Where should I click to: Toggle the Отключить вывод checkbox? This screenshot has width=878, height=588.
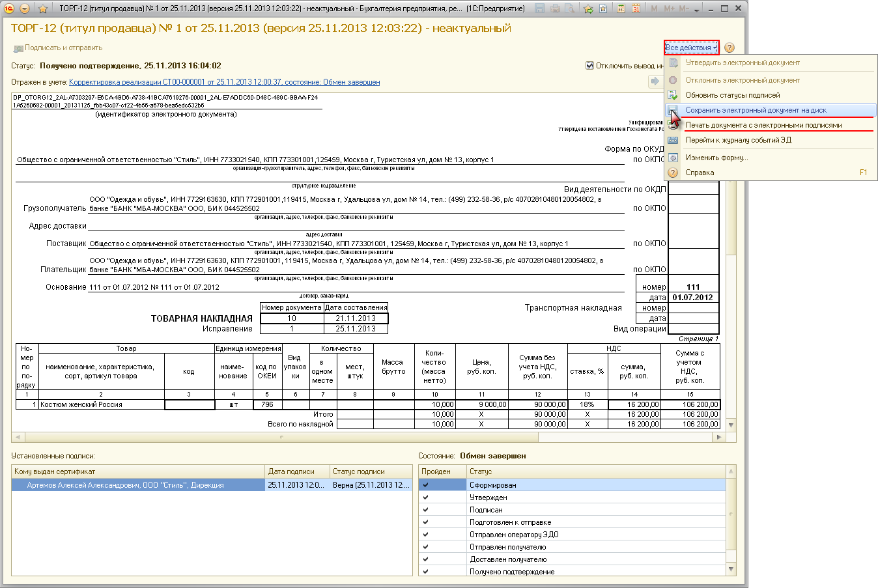coord(589,66)
